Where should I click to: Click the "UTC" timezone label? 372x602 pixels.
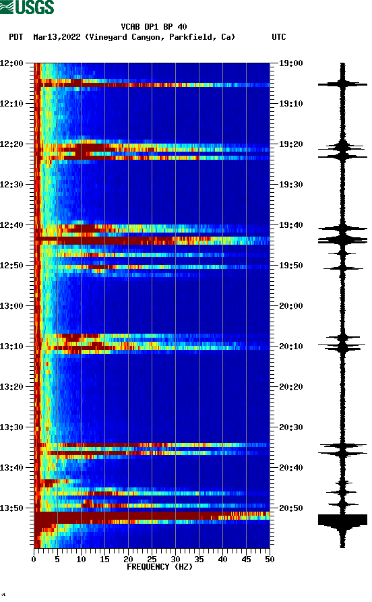(279, 37)
